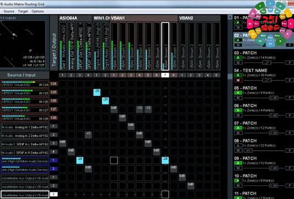Select the ASIO64A output group header
Image resolution: width=294 pixels, height=199 pixels.
(75, 18)
